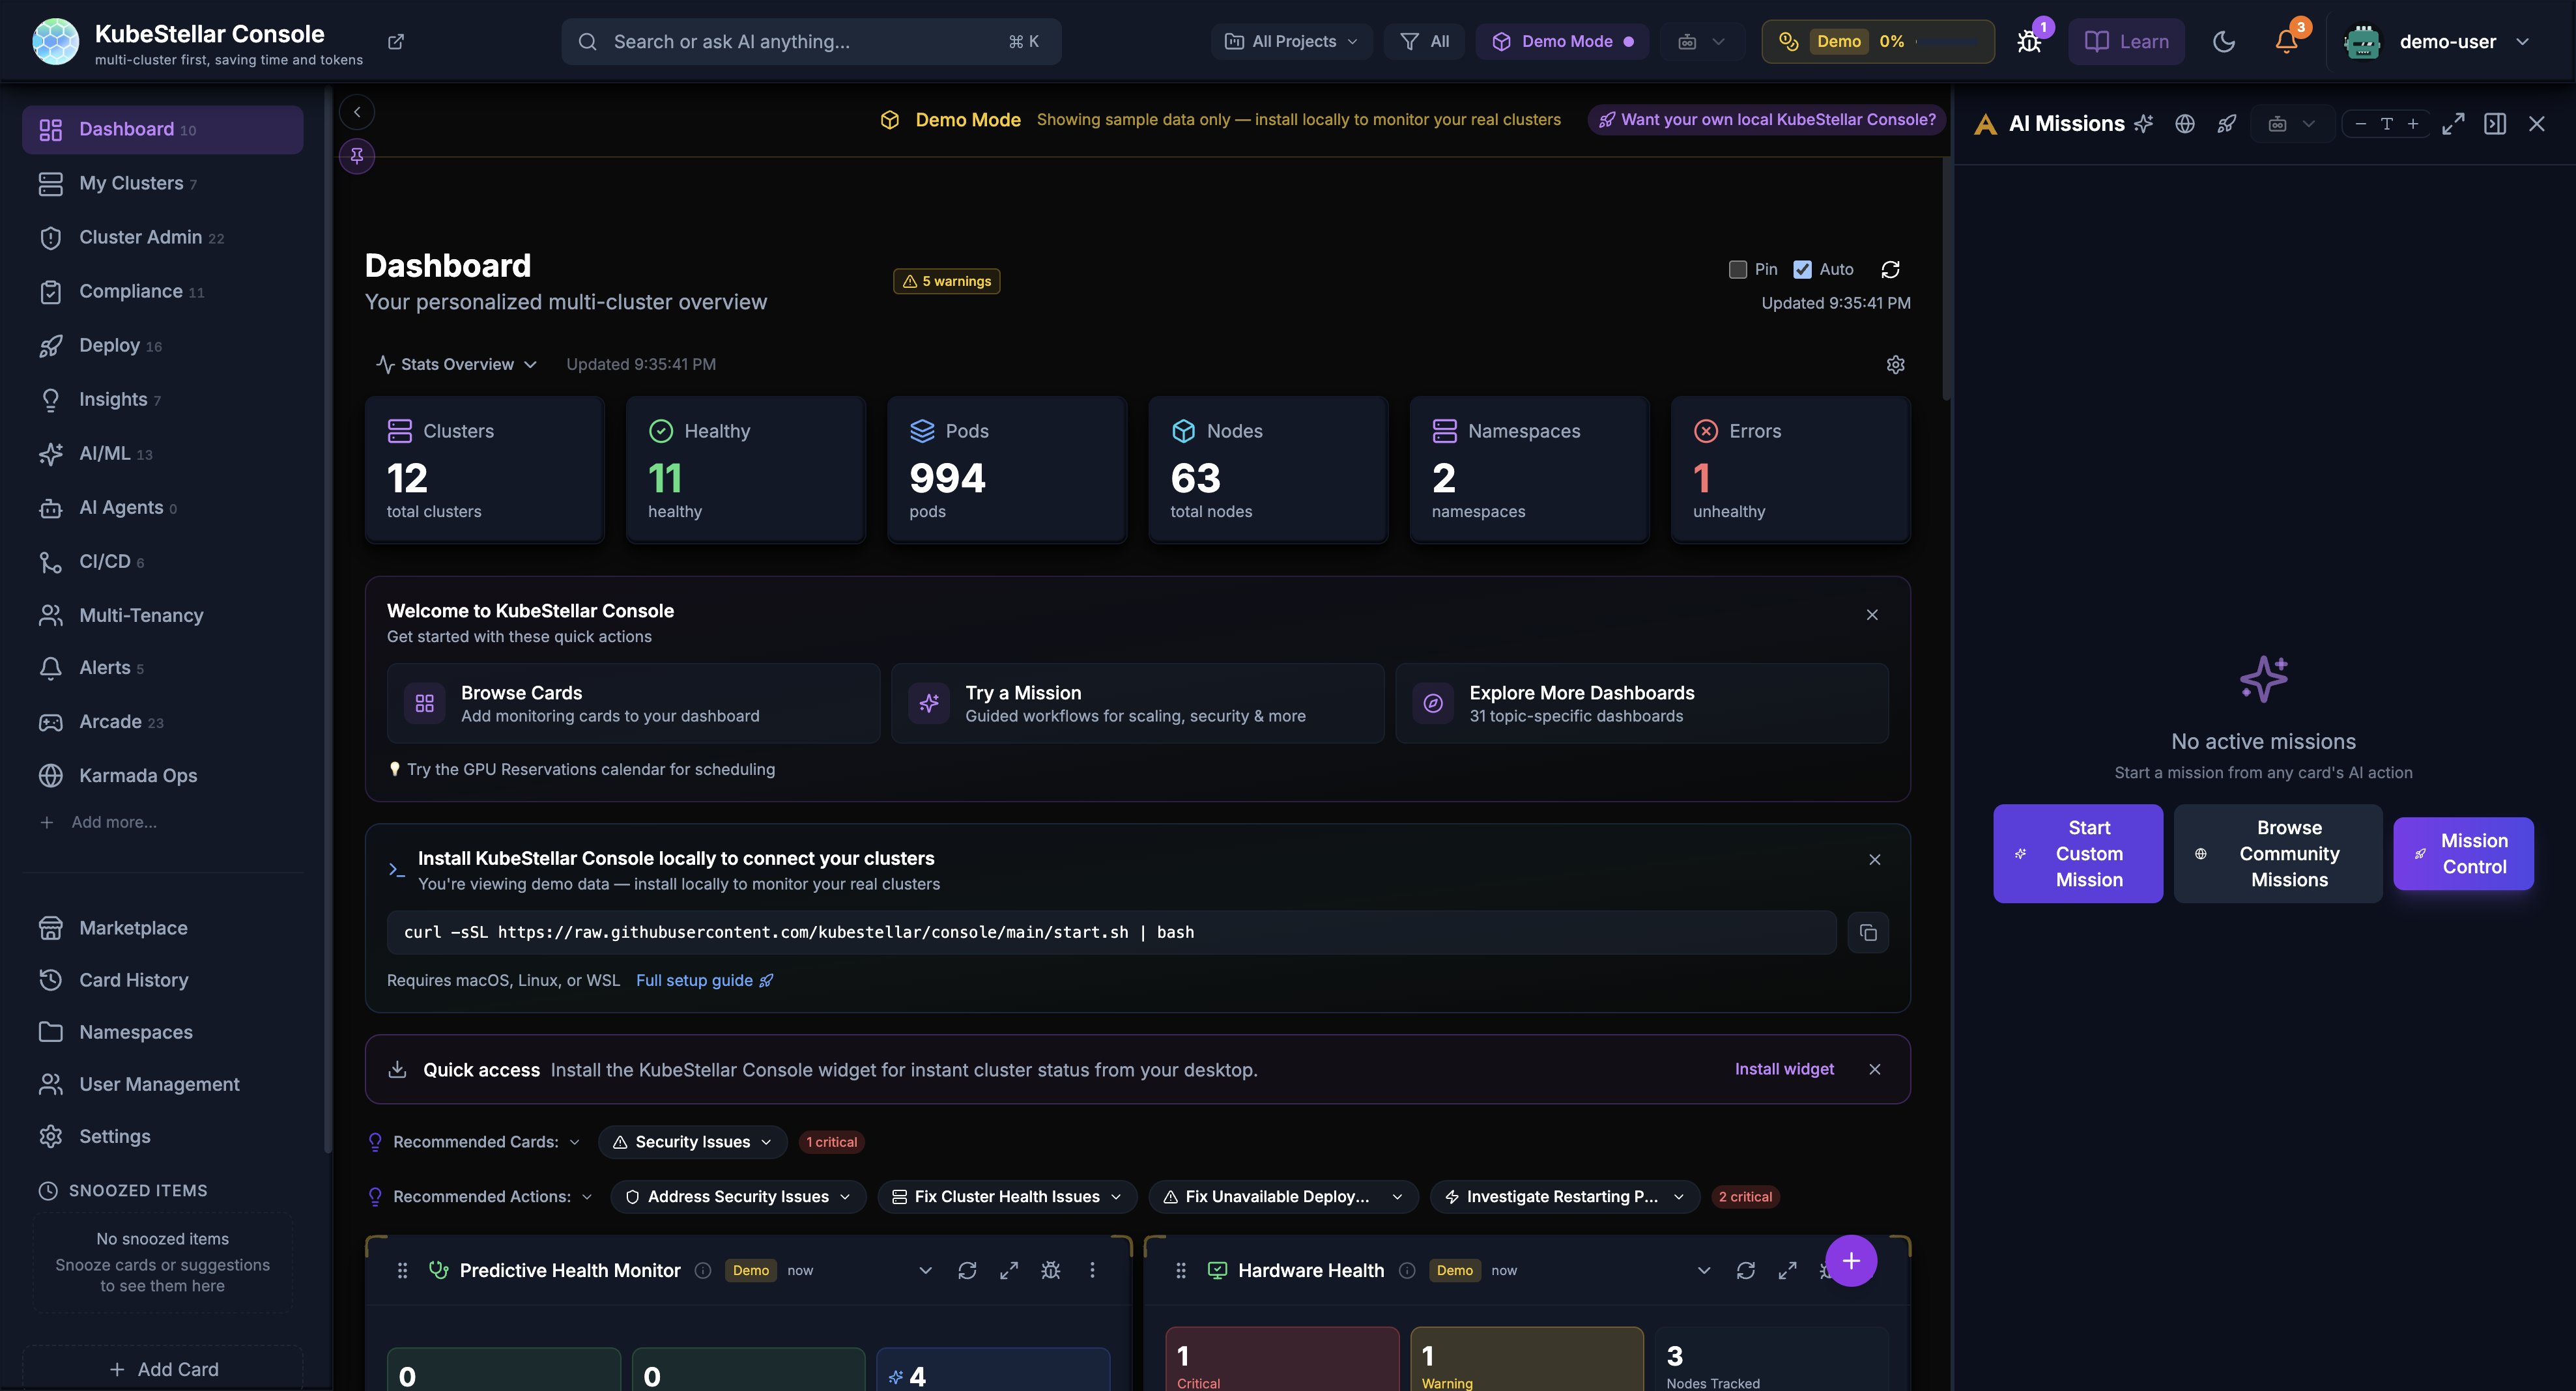
Task: Open Compliance in the sidebar
Action: (130, 292)
